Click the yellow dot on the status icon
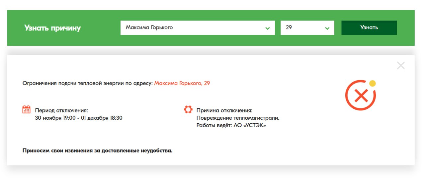Screen dimensions: 425x185 click(x=372, y=83)
